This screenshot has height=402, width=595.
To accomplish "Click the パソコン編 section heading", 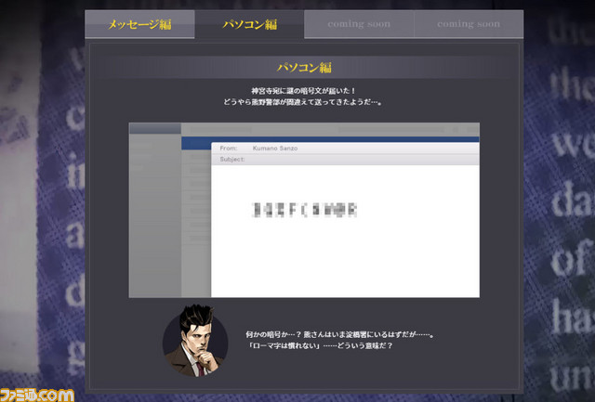I will 304,68.
